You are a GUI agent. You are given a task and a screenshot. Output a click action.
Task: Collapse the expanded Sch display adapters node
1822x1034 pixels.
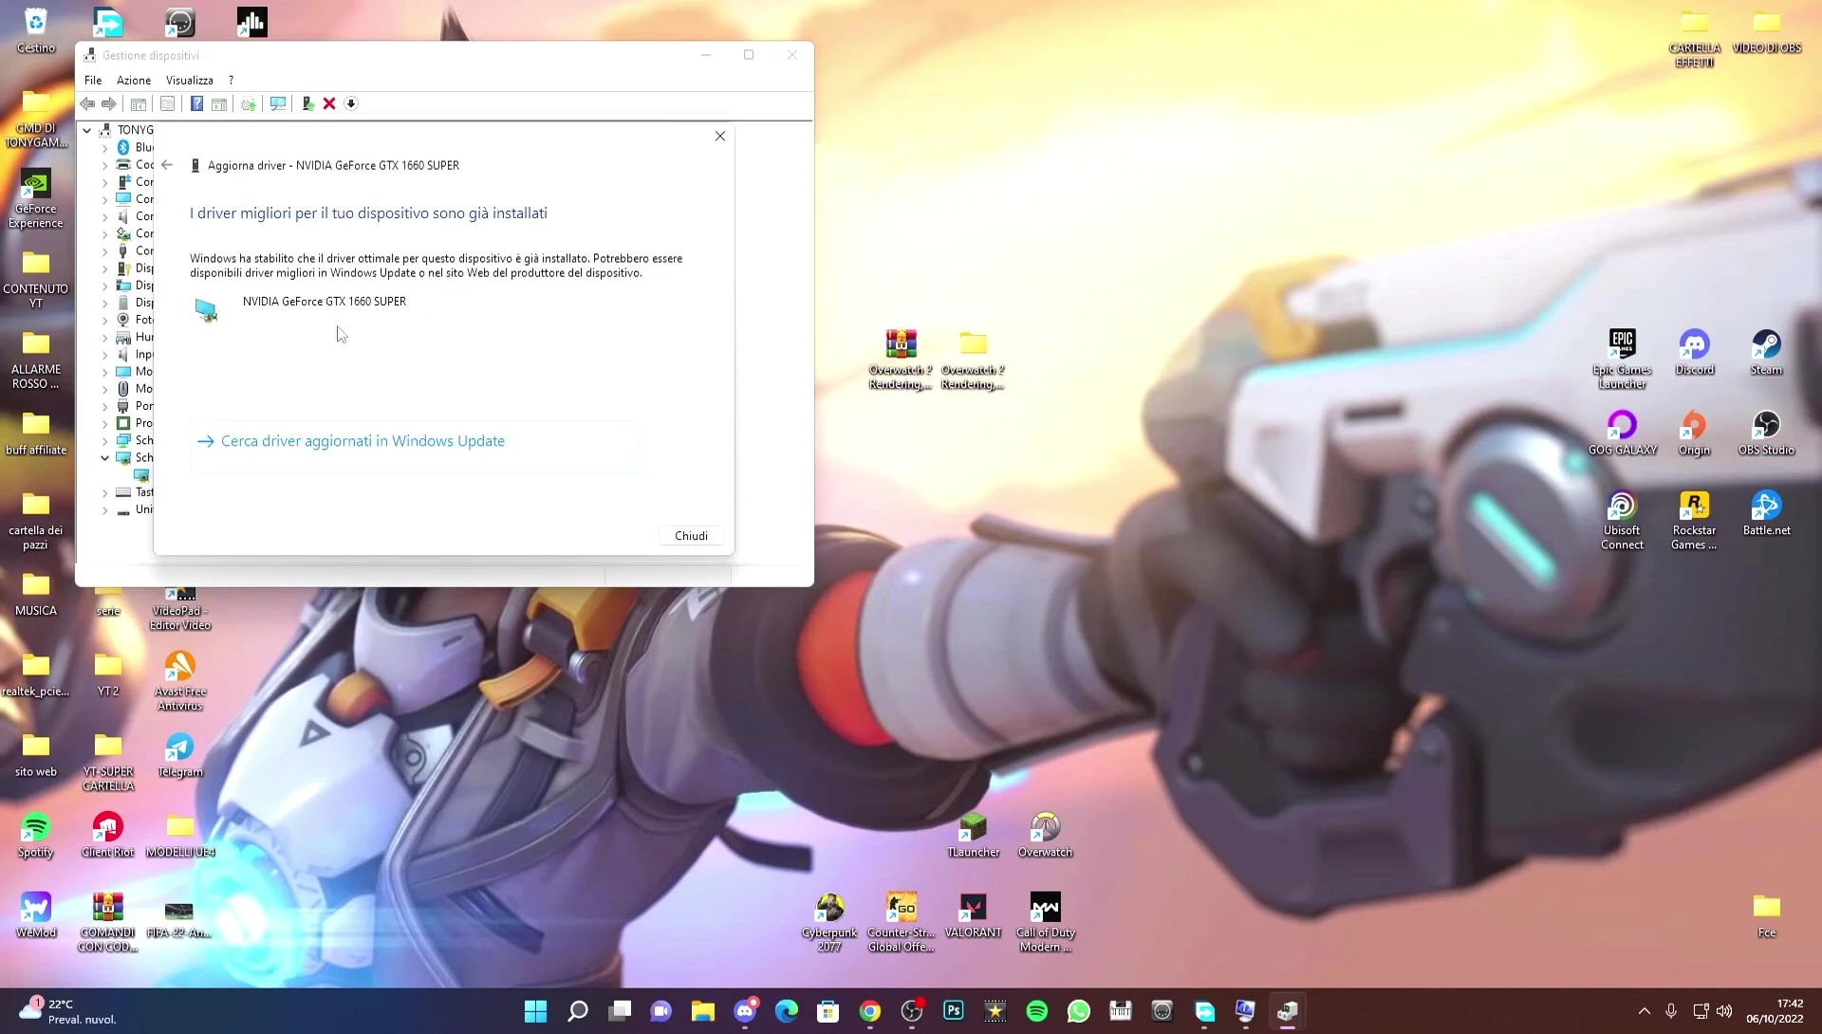[104, 458]
